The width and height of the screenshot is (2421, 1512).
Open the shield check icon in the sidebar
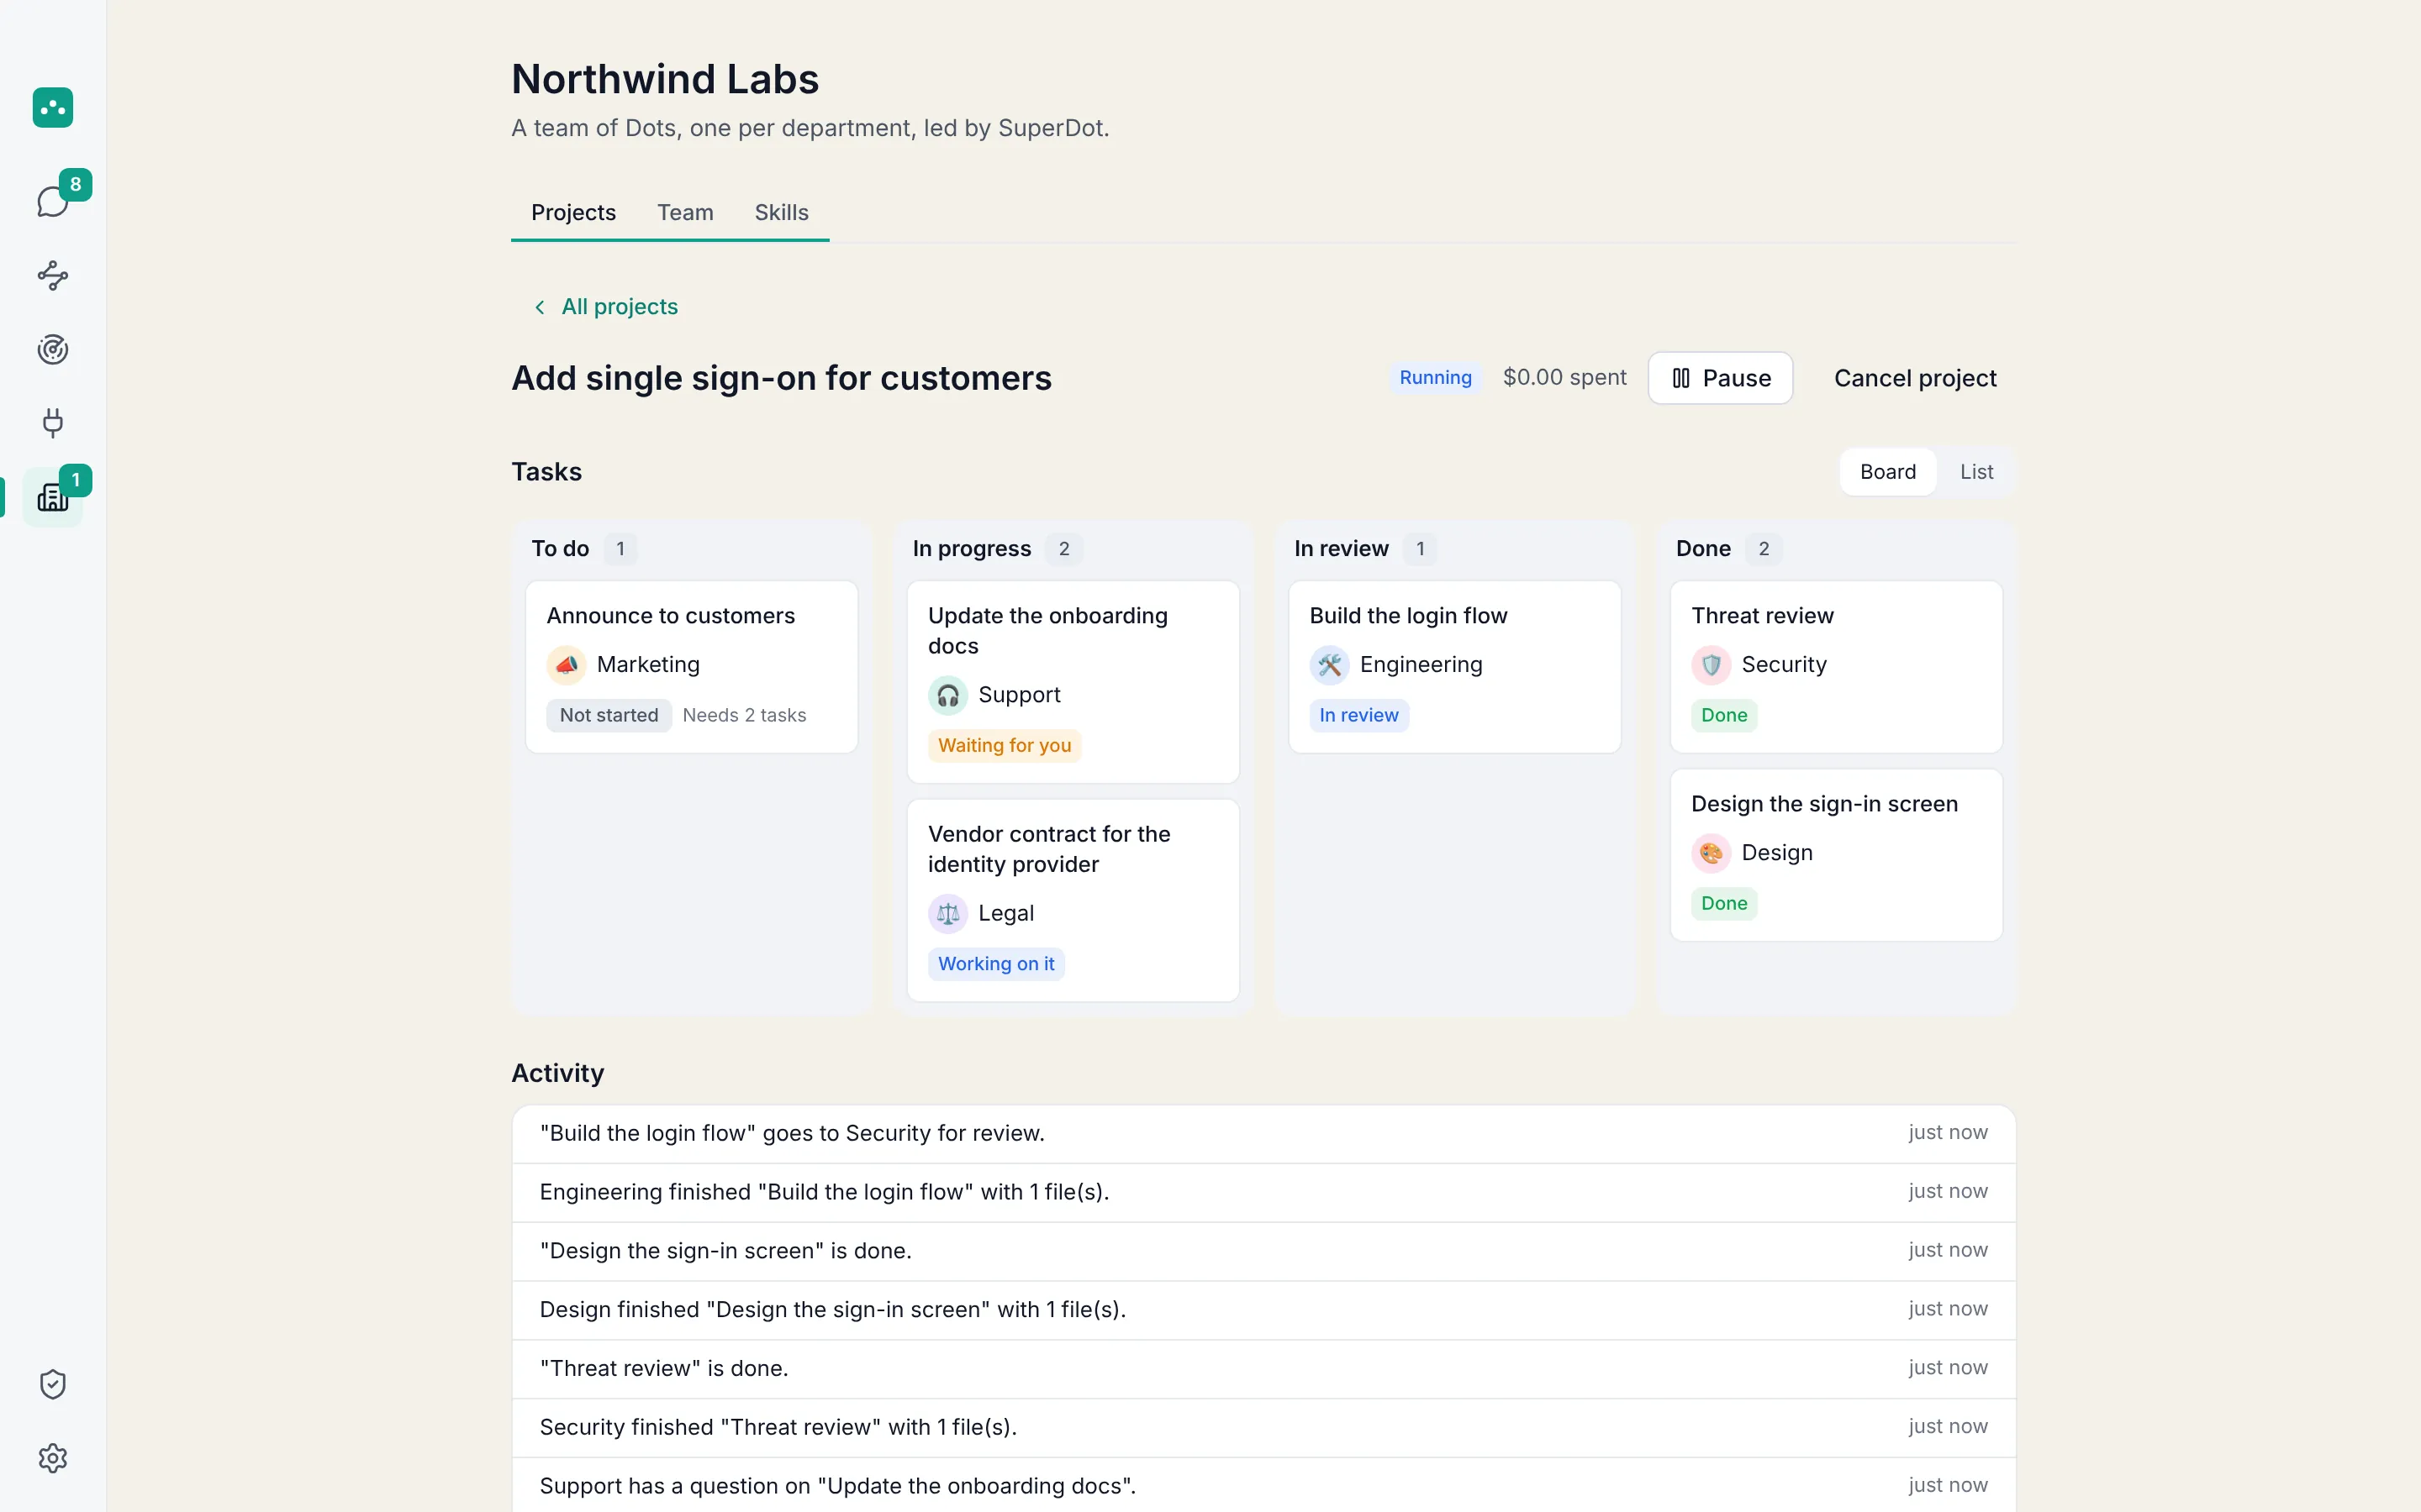[x=53, y=1384]
